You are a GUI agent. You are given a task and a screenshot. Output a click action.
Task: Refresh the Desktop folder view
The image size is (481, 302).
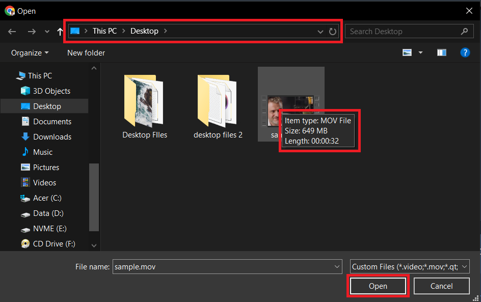(333, 31)
